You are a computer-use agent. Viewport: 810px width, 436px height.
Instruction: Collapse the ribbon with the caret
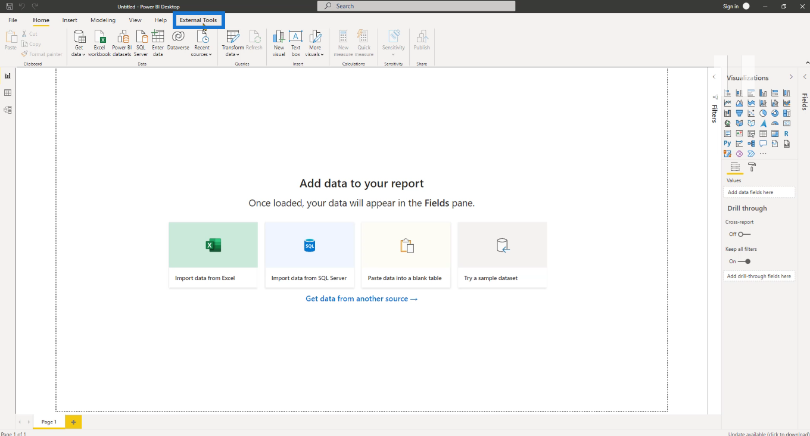tap(807, 63)
